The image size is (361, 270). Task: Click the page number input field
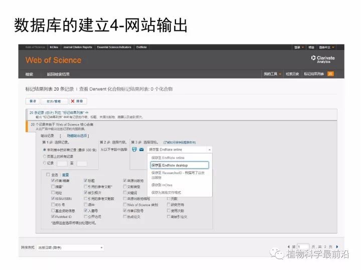(x=303, y=247)
